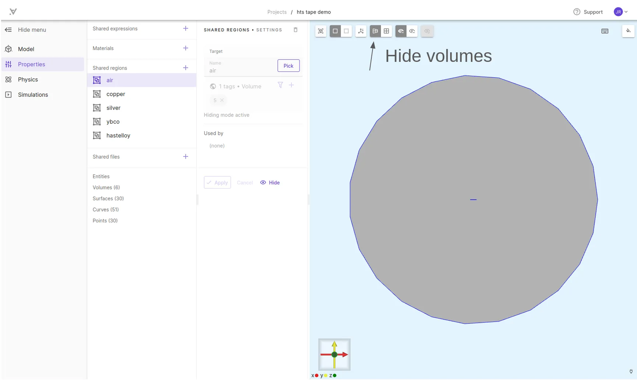Select the ybco shared region

point(142,122)
